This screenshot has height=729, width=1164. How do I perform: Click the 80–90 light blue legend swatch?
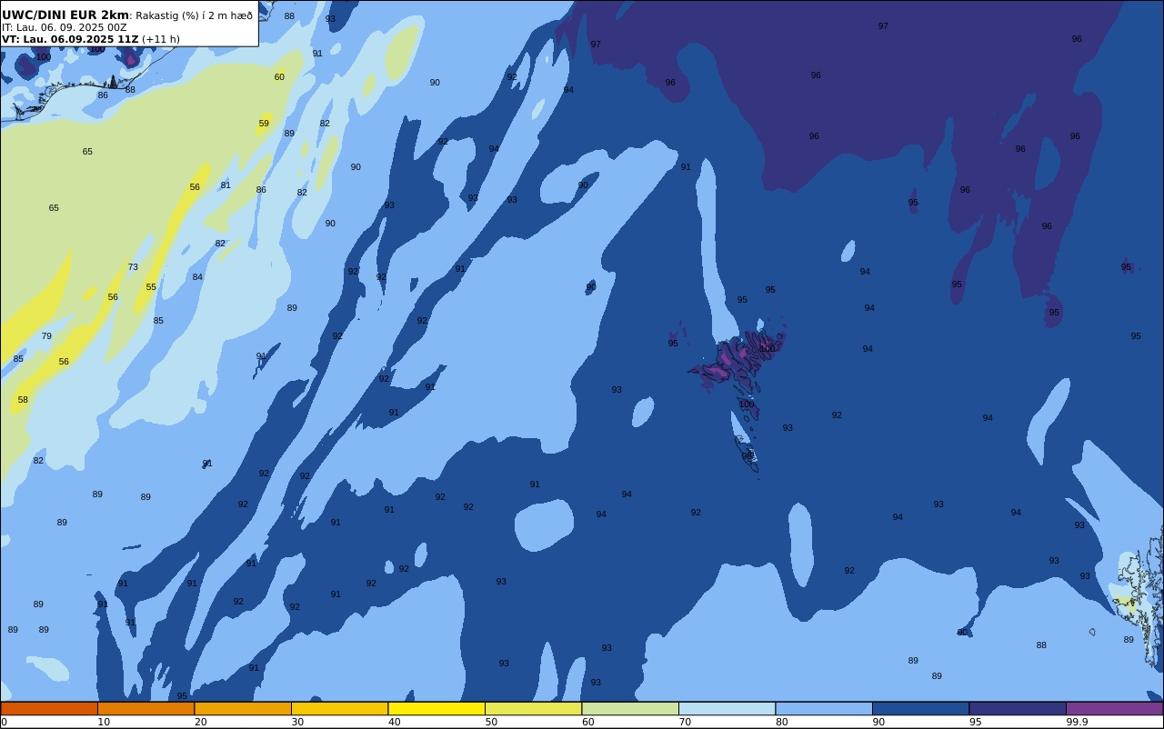pos(824,708)
